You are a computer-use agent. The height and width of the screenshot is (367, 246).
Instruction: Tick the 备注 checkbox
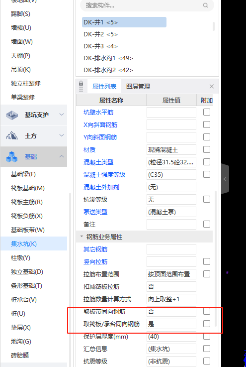(207, 224)
